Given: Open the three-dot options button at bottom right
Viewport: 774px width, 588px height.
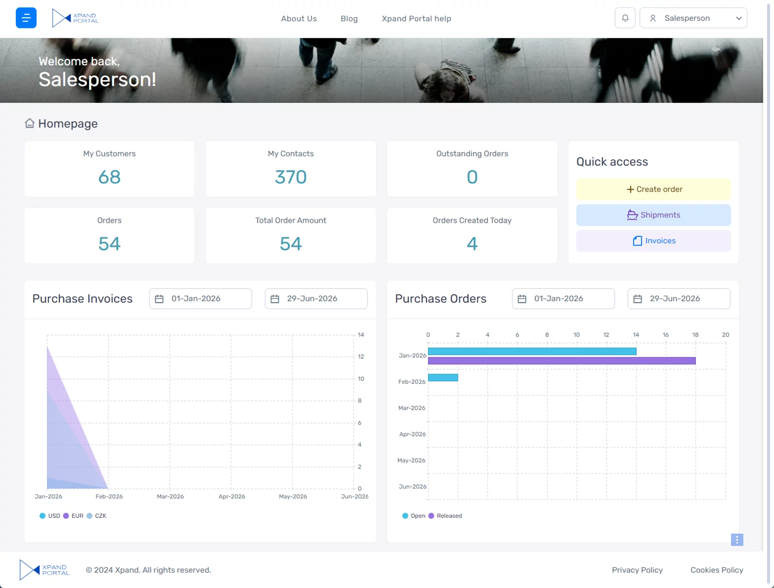Looking at the screenshot, I should point(736,540).
